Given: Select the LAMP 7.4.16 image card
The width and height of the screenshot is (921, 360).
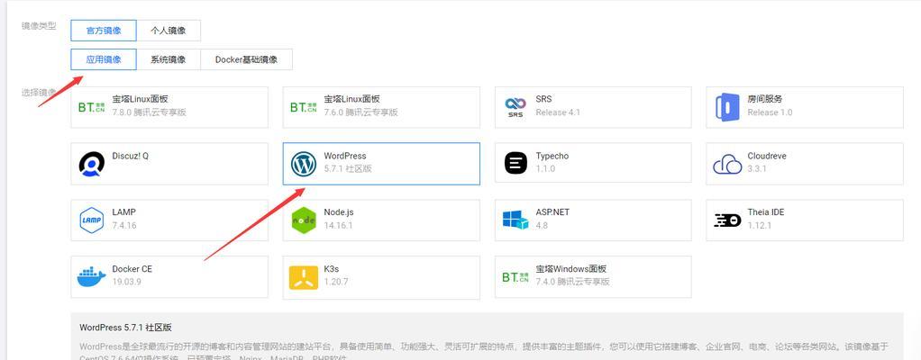Looking at the screenshot, I should [x=169, y=220].
